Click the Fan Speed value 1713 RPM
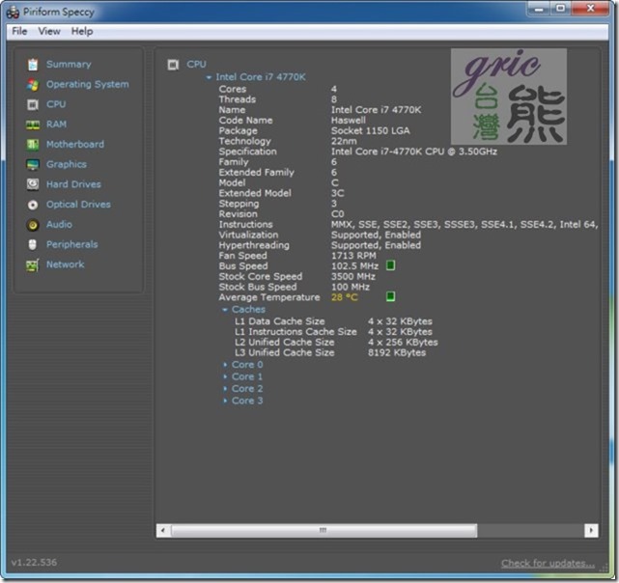 coord(353,256)
